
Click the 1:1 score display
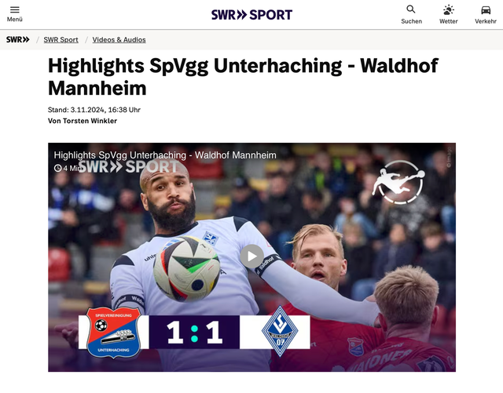(194, 332)
